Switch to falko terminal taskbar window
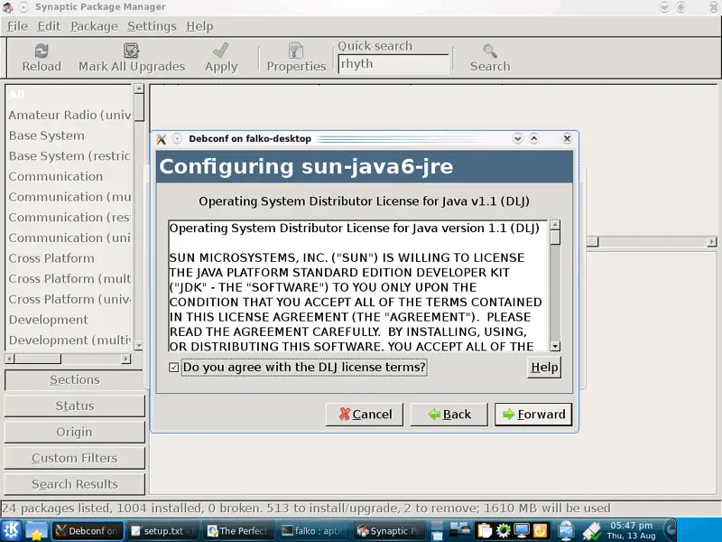Viewport: 722px width, 542px height. point(314,531)
